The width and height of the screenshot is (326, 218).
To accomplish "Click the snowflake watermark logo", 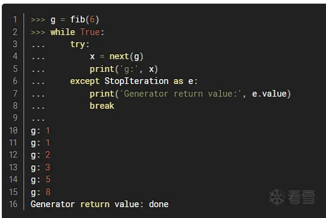I will [277, 197].
